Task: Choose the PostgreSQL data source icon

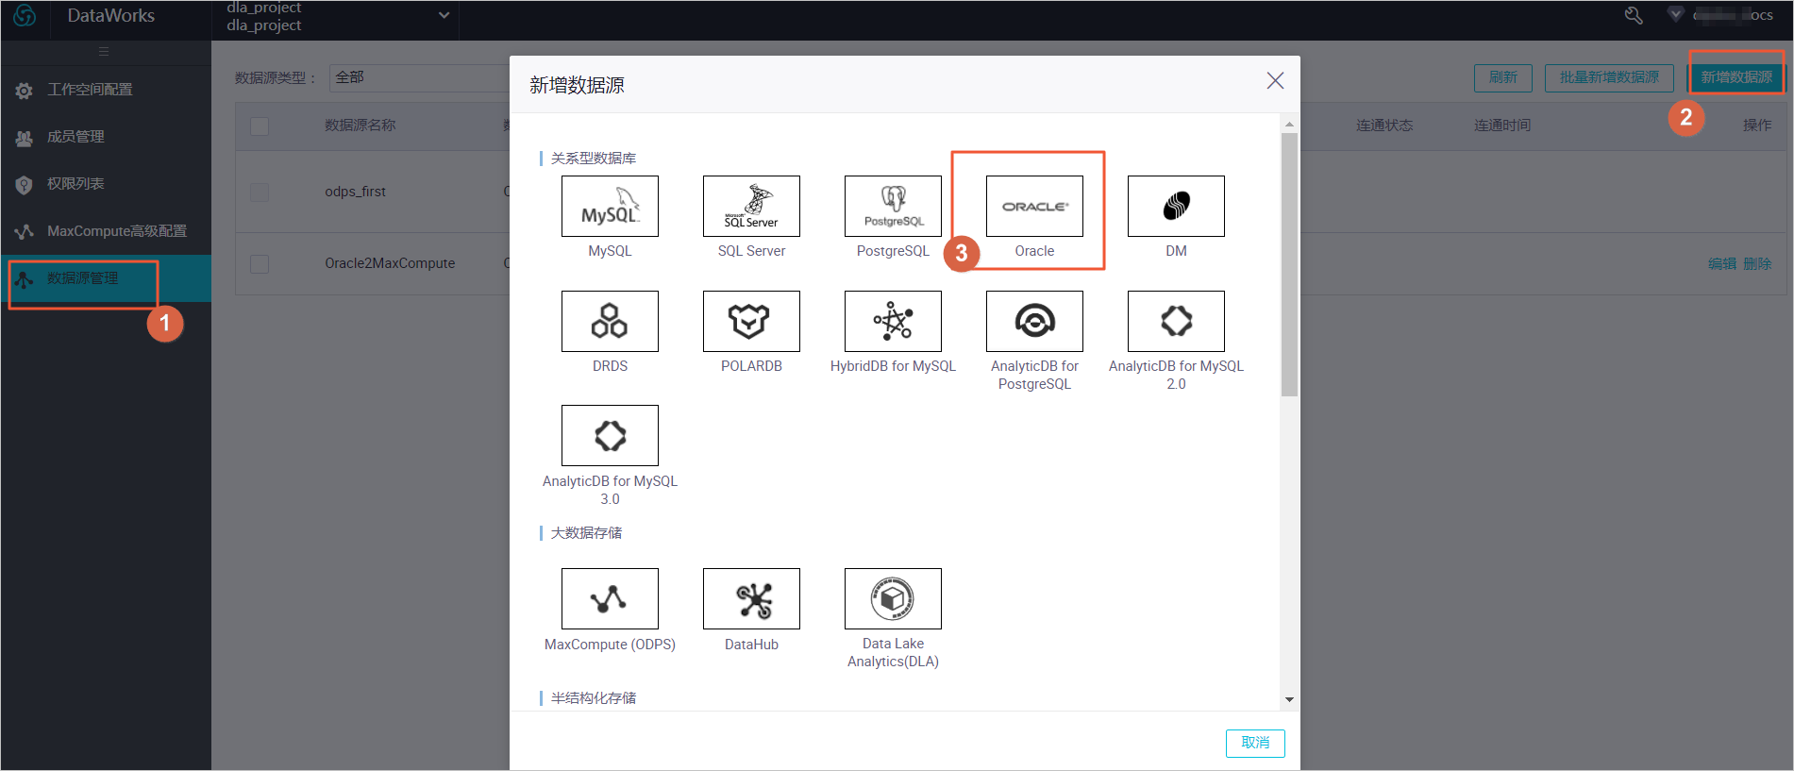Action: click(x=893, y=206)
